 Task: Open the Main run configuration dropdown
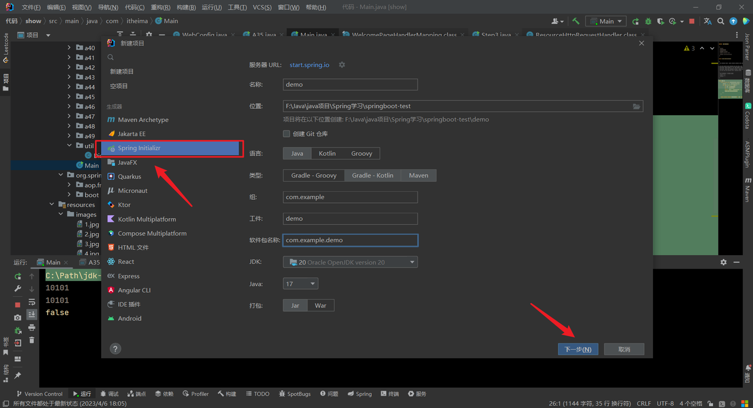[x=605, y=21]
